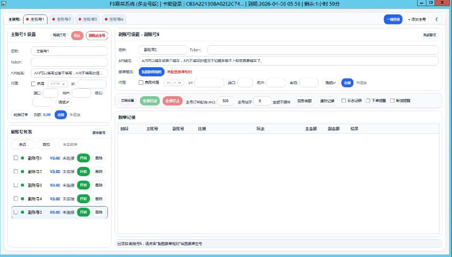Click the API域名 field in 主账号1 设置
Image resolution: width=452 pixels, height=257 pixels.
pos(69,73)
